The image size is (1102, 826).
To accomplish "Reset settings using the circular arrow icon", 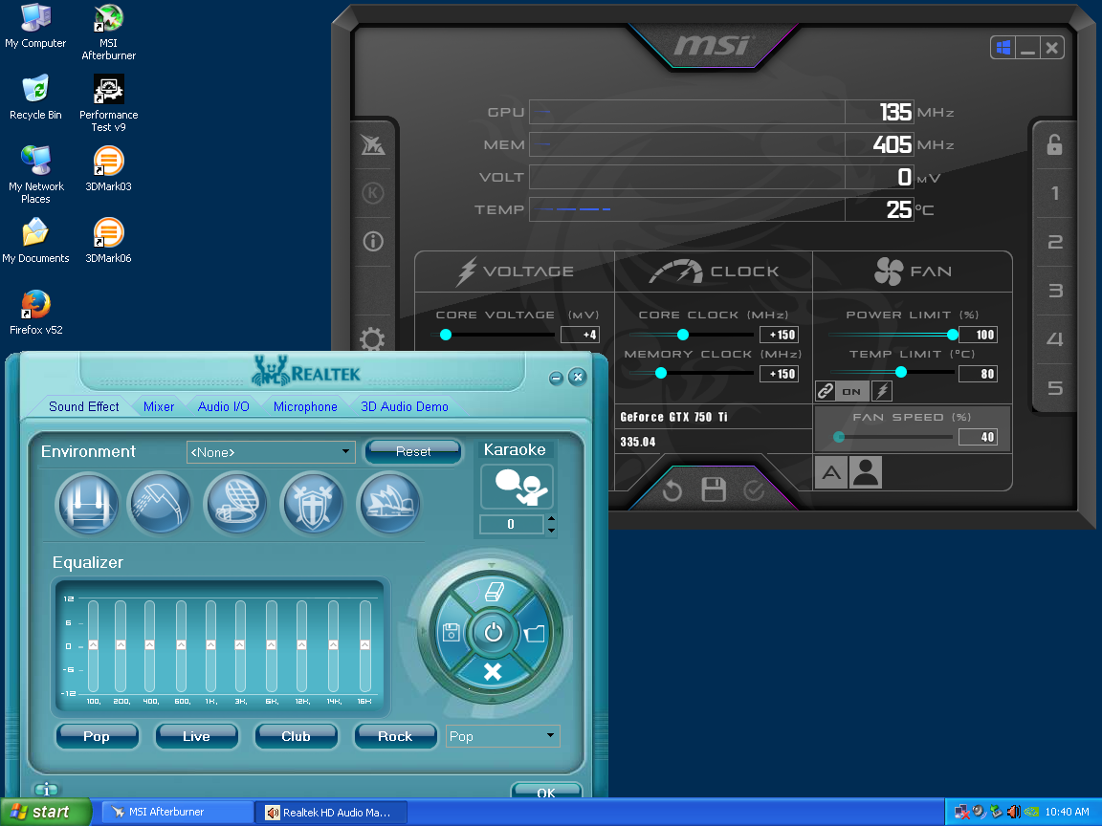I will tap(672, 489).
